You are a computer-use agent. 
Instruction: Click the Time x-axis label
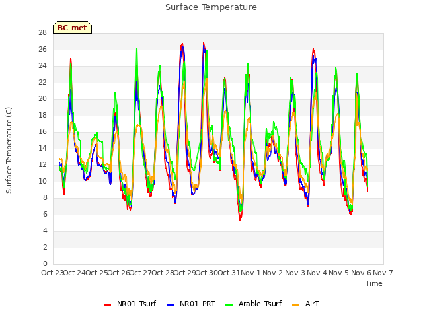pyautogui.click(x=374, y=283)
